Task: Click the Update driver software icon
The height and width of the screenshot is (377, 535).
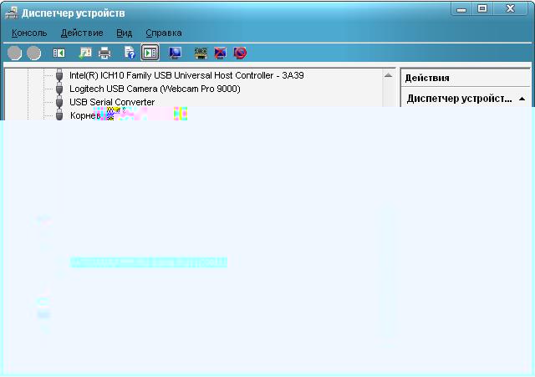Action: point(201,53)
